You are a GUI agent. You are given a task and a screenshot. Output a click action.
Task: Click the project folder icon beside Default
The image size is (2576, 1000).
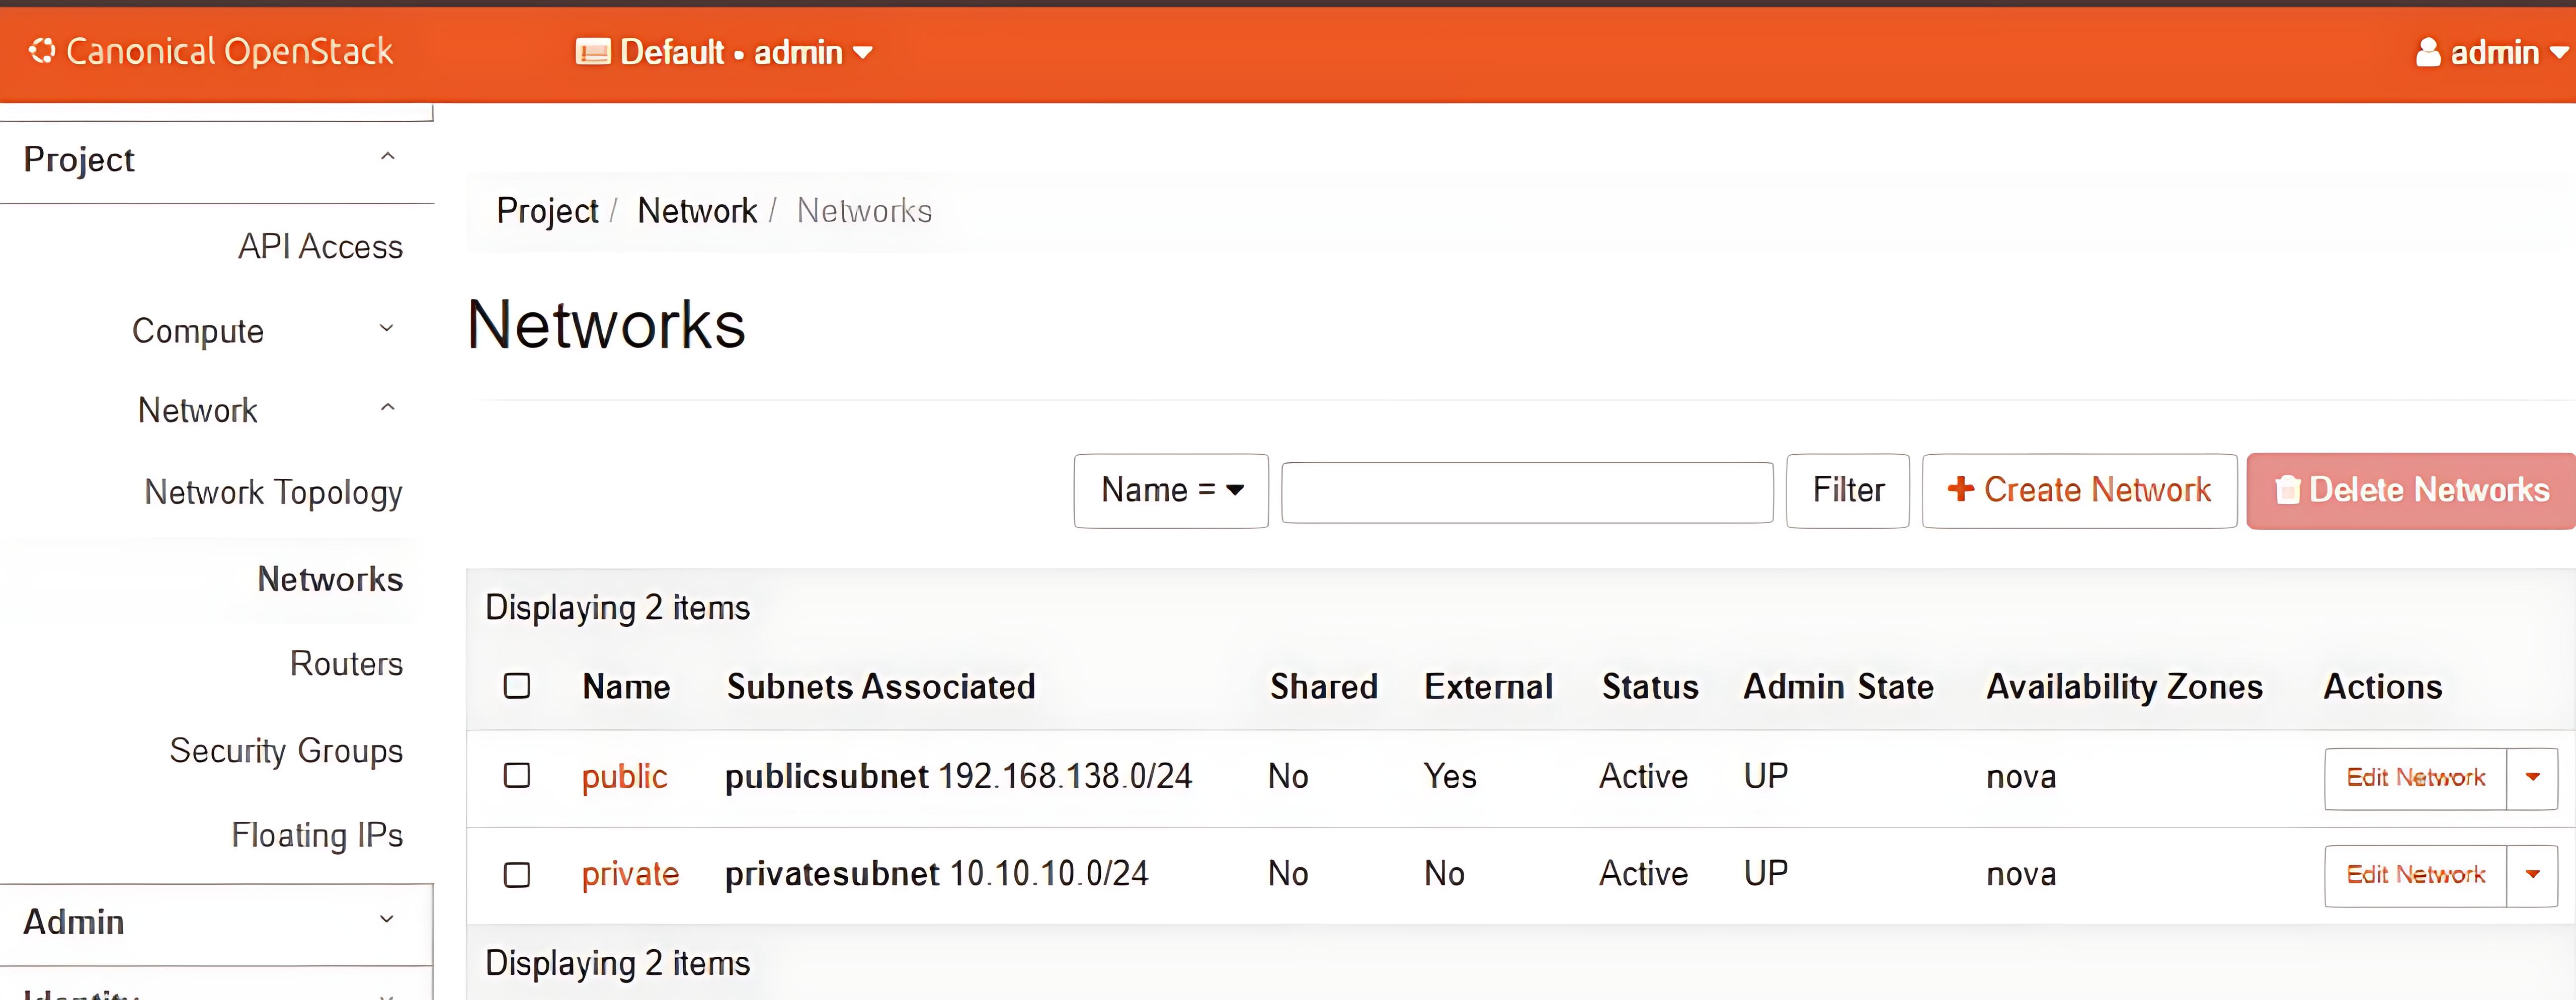click(592, 52)
